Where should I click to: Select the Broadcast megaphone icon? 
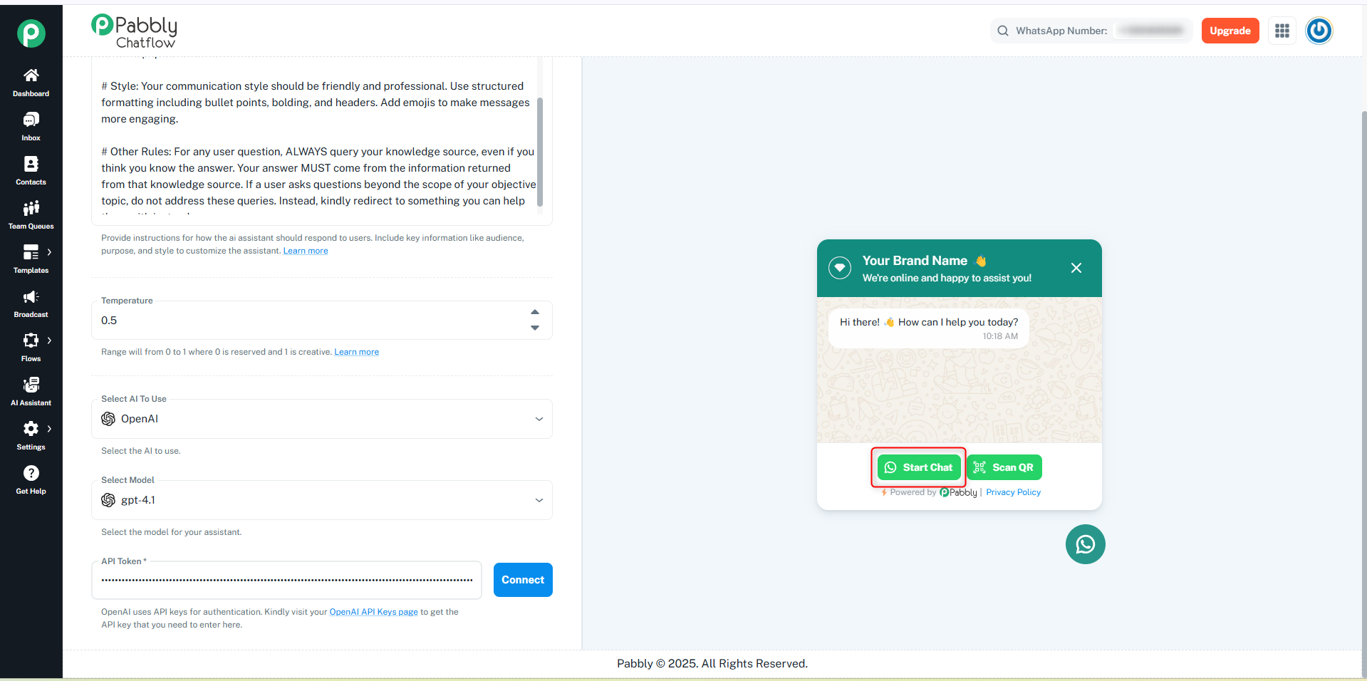(x=31, y=297)
